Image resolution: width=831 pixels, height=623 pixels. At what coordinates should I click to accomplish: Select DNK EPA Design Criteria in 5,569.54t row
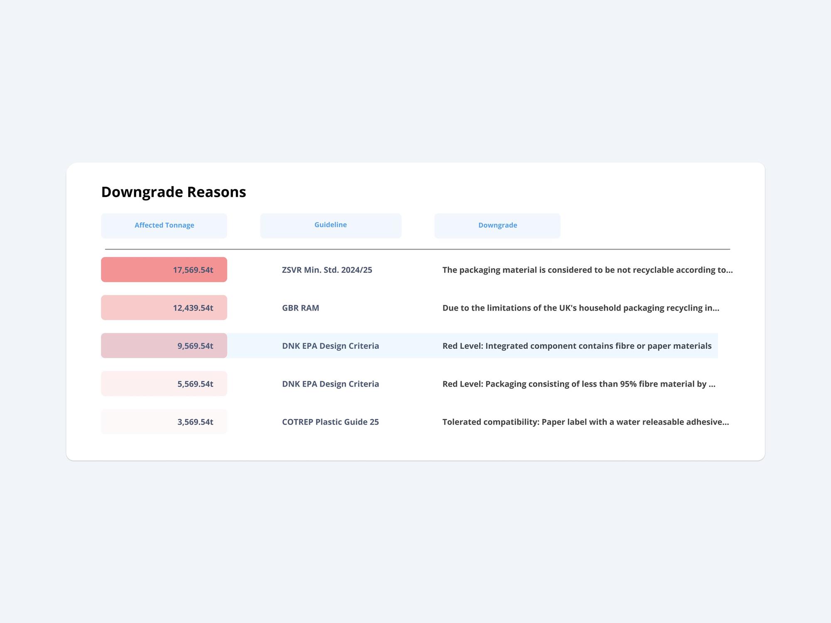[330, 384]
